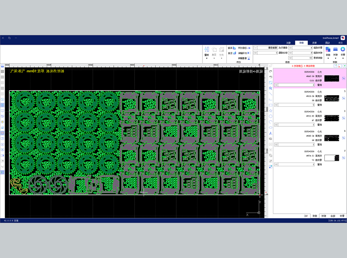Expand the first nesting result's dropdown arrow

344,79
